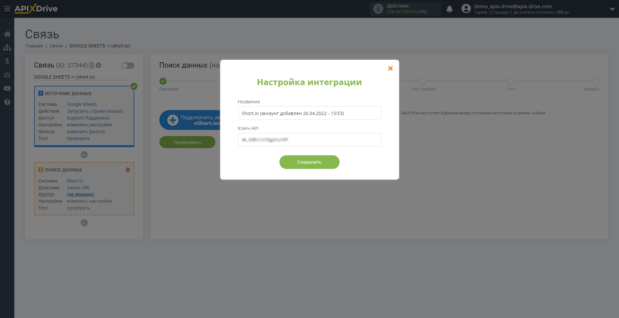Click source проверить test link
Viewport: 619px width, 318px height.
coord(78,138)
